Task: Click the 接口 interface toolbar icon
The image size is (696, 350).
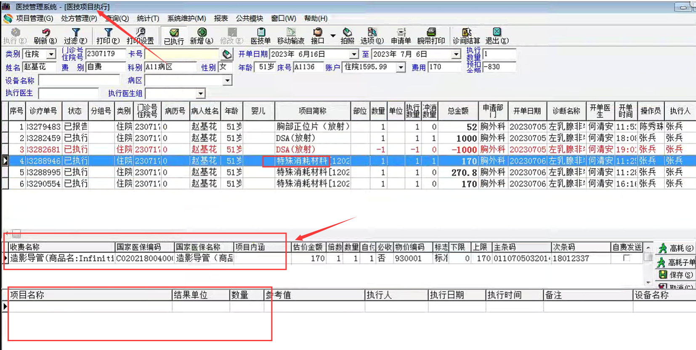Action: (318, 36)
